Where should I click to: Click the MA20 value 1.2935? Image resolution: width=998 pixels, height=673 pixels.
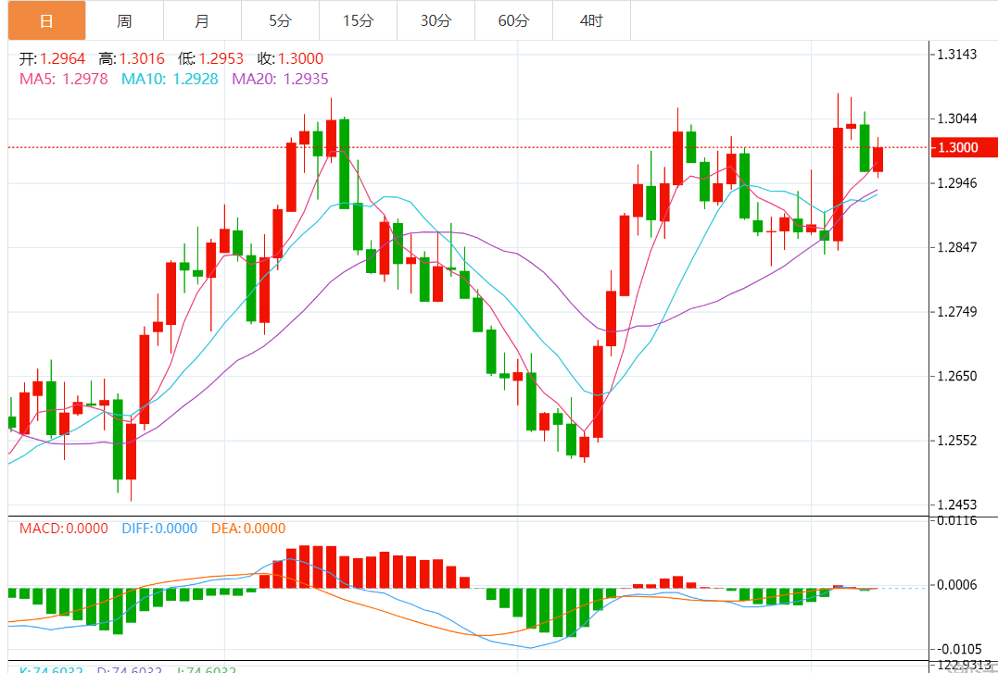tap(306, 79)
